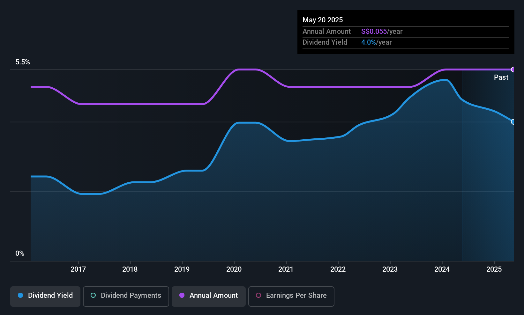Screen dimensions: 524x315
Task: Toggle the Dividend Yield series
Action: (45, 296)
